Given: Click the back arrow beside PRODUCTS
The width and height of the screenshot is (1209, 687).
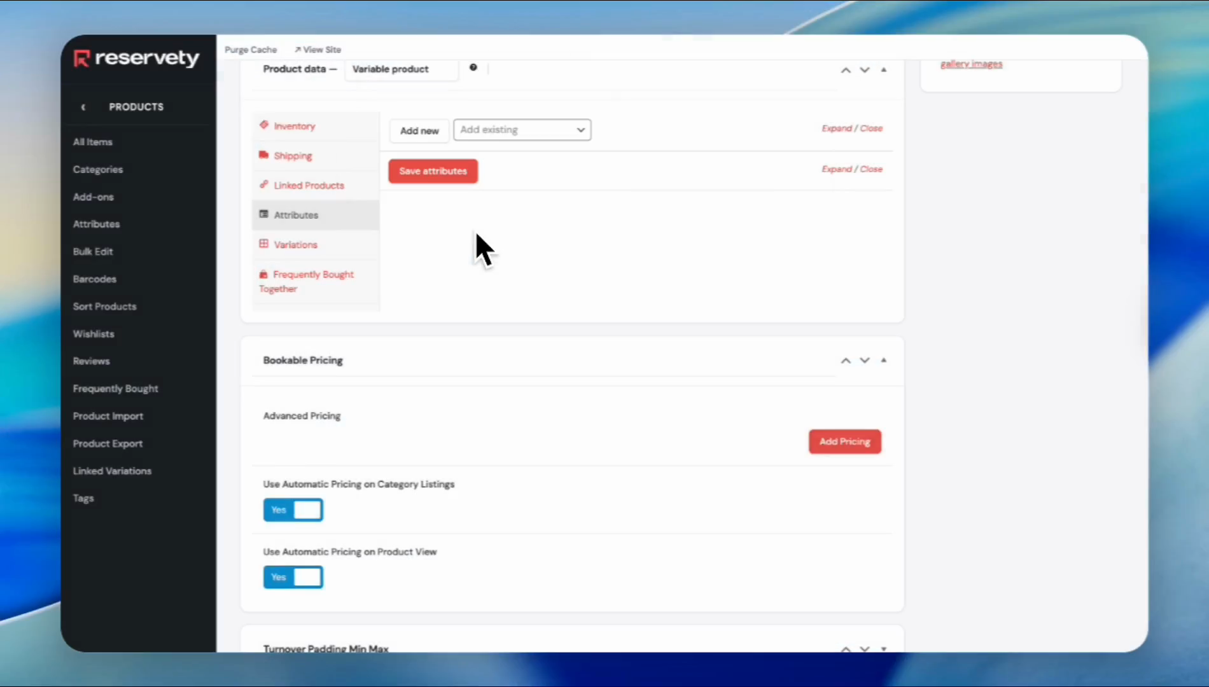Looking at the screenshot, I should (x=83, y=107).
